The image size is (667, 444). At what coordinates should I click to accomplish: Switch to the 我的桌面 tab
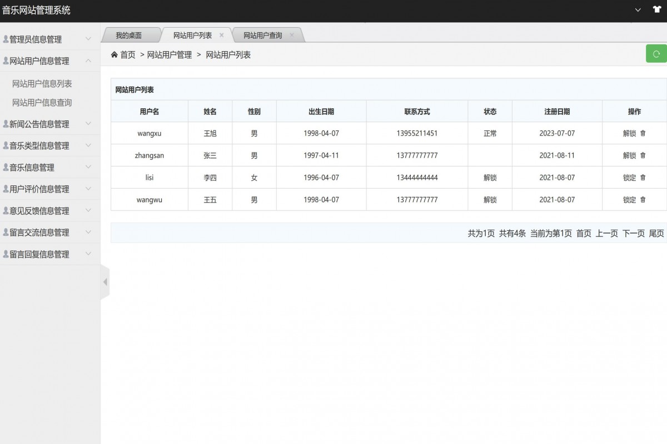tap(129, 34)
